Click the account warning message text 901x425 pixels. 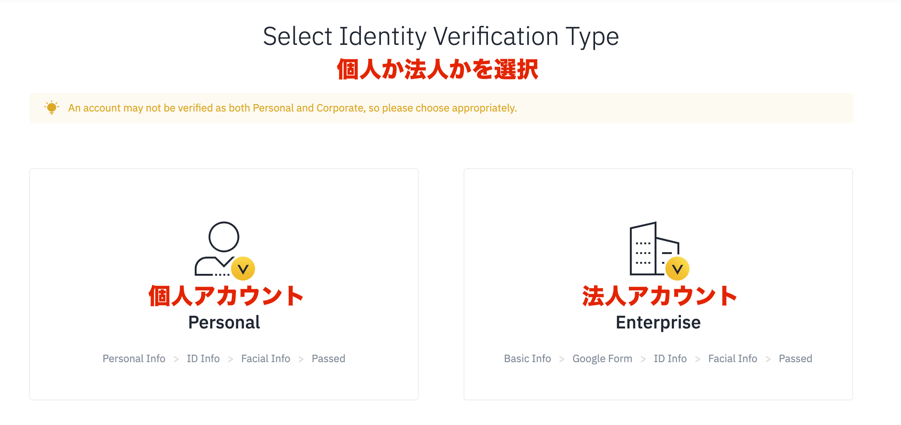(292, 108)
